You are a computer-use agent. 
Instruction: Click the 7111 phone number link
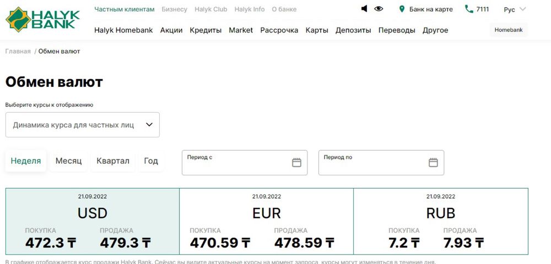pos(483,9)
